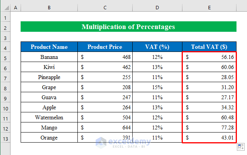This screenshot has height=155, width=247.
Task: Select the Product Name header cell
Action: click(x=49, y=47)
